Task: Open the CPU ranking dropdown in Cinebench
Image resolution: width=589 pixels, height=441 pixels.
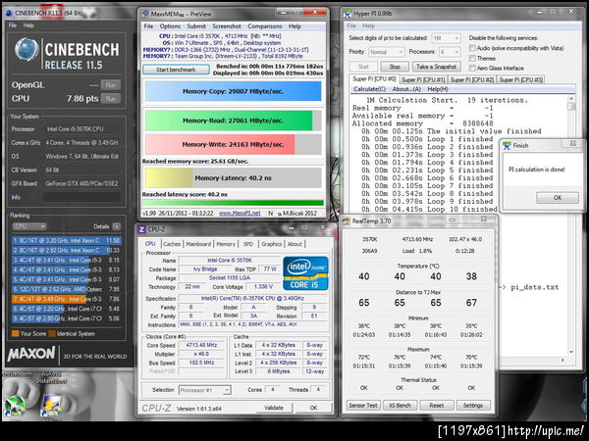Action: coord(29,226)
